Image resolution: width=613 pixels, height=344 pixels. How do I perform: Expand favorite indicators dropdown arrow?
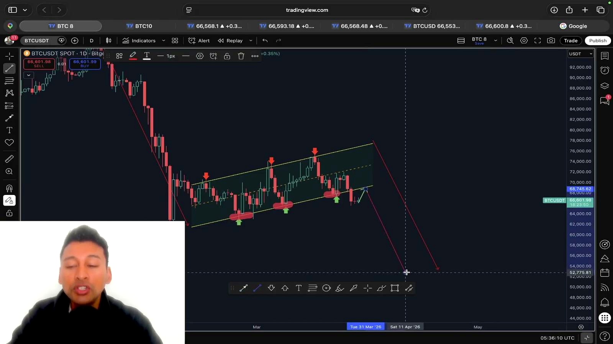click(164, 41)
